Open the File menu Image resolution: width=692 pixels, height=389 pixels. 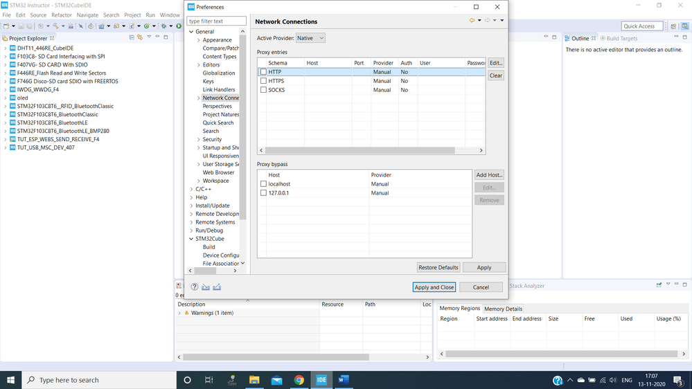pos(7,15)
